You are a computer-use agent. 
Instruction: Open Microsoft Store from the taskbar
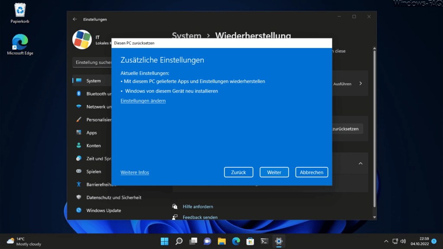tap(250, 241)
